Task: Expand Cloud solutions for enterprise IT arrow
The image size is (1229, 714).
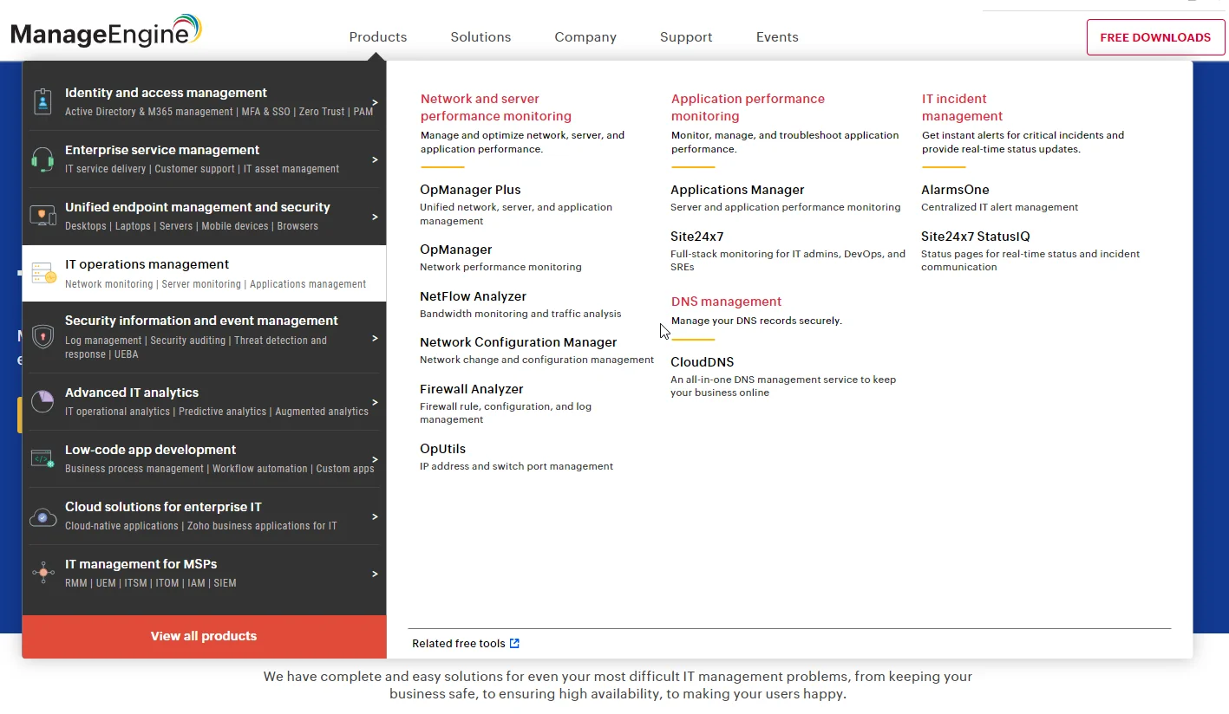Action: pyautogui.click(x=375, y=516)
